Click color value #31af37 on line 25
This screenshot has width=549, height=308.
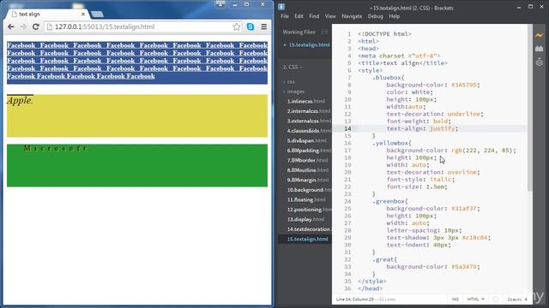(x=464, y=209)
